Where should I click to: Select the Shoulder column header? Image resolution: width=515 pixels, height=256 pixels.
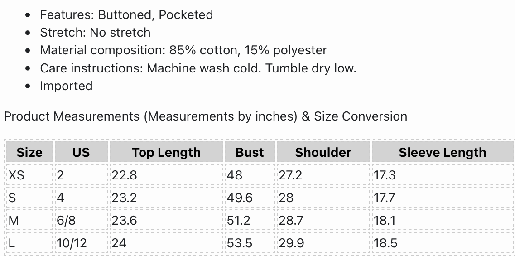click(323, 153)
